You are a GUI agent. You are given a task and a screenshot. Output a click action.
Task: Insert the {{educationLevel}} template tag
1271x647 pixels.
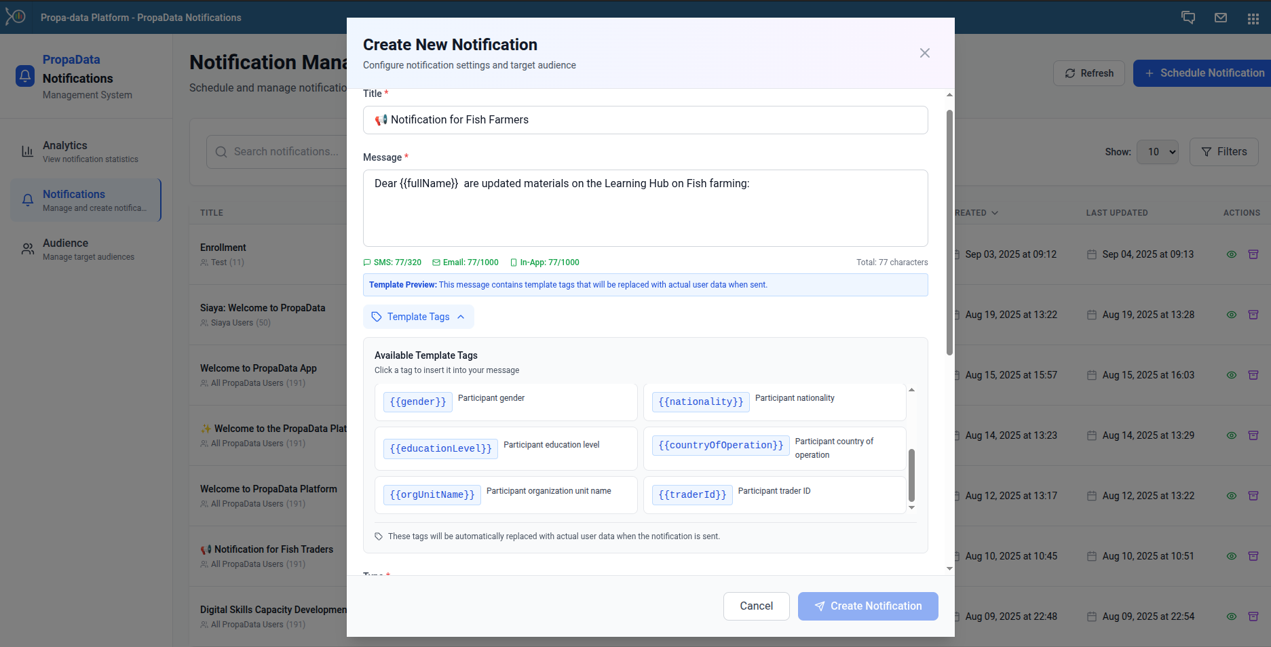[440, 448]
